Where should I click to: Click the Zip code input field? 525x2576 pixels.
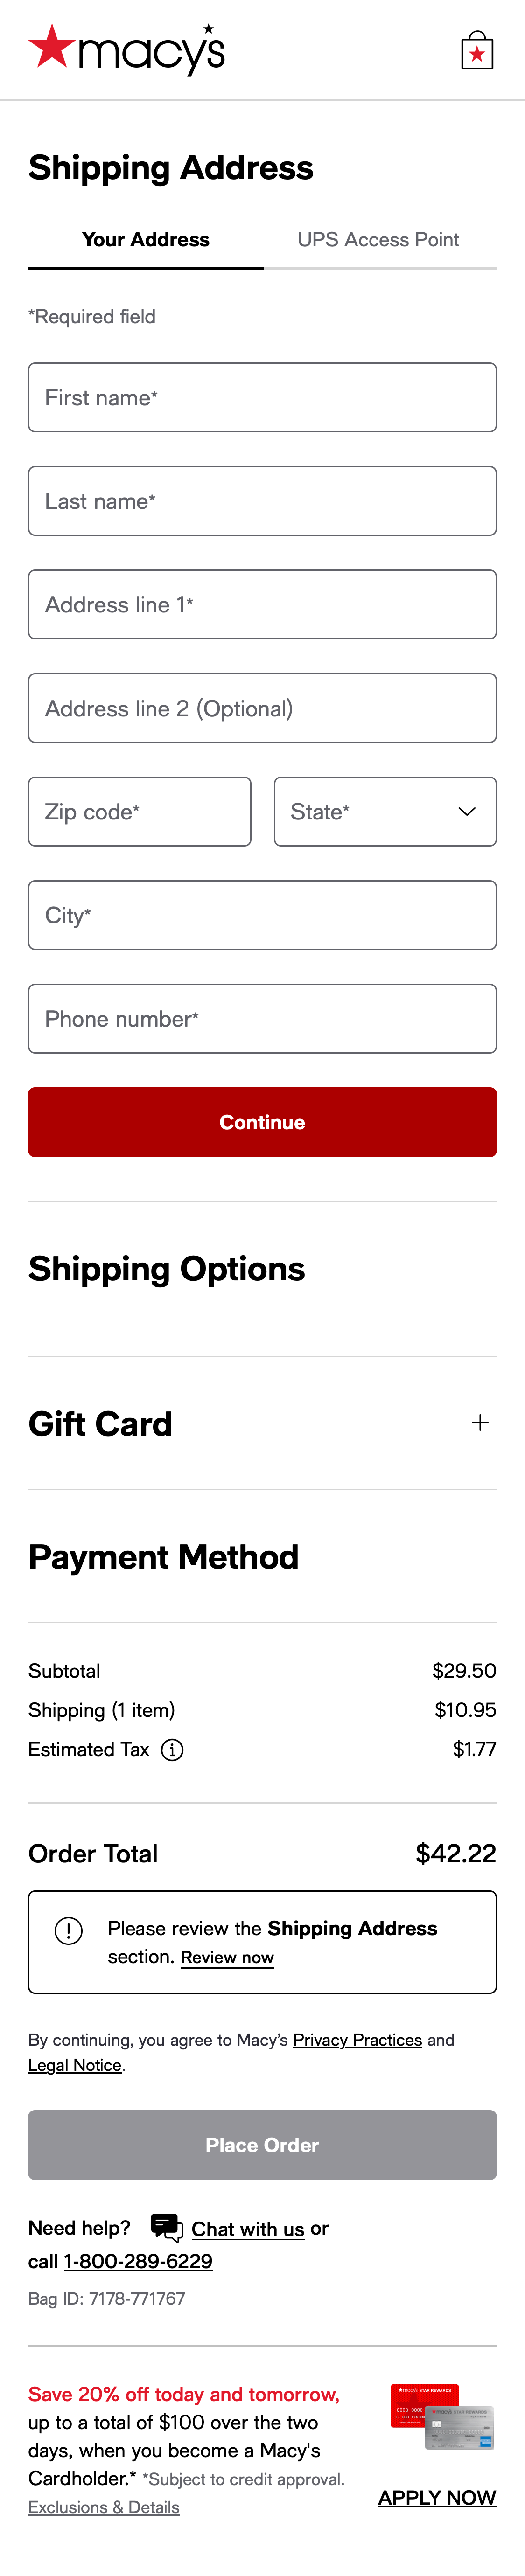coord(140,811)
